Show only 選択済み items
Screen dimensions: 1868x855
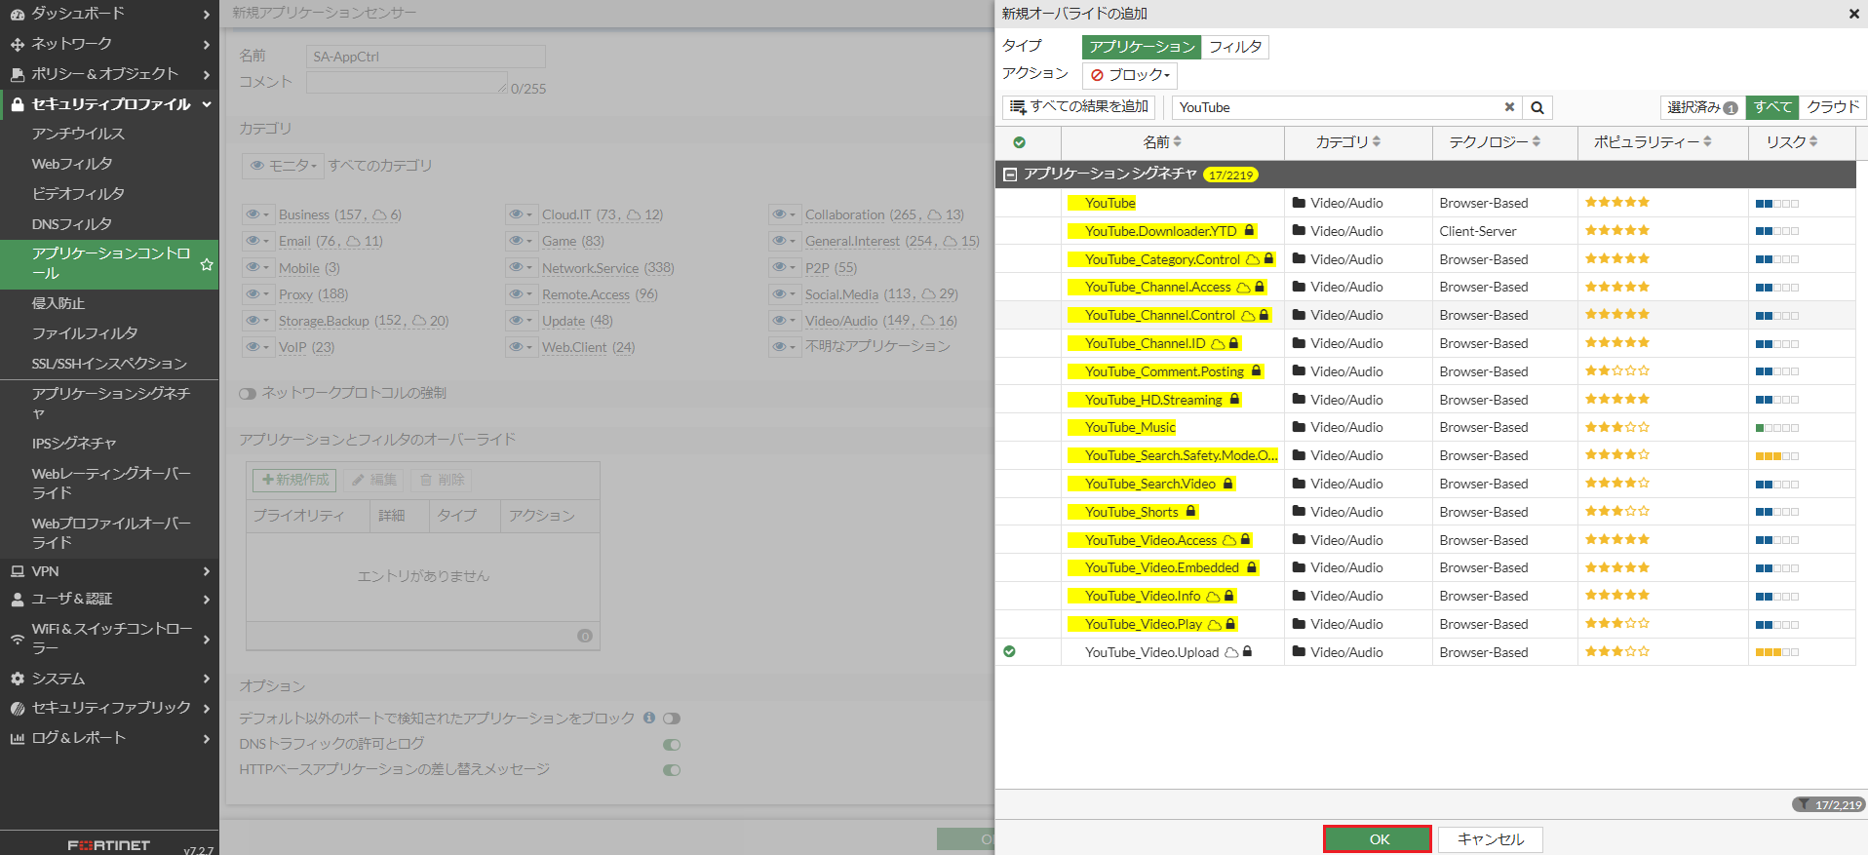point(1702,107)
